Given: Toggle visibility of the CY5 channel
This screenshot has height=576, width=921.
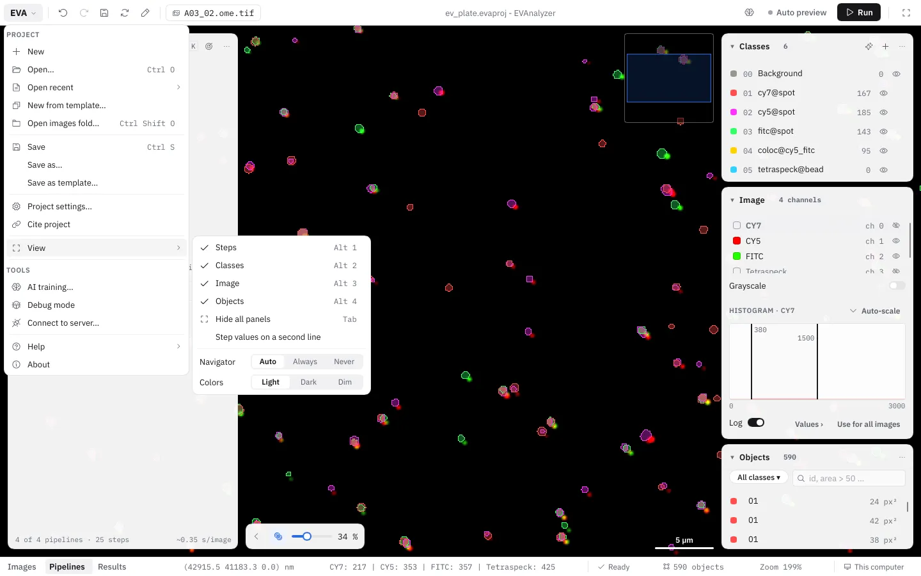Looking at the screenshot, I should click(x=896, y=241).
